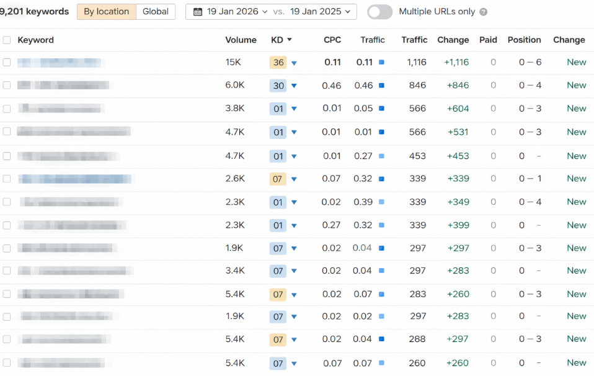Click blue square icon in 6.0K volume row
This screenshot has height=376, width=594.
(x=381, y=85)
